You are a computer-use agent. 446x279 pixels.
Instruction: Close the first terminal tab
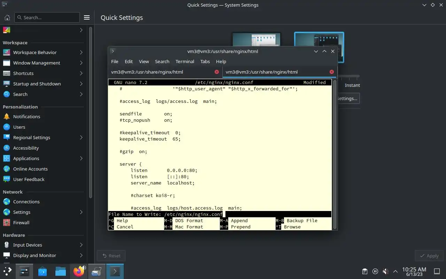click(x=217, y=72)
